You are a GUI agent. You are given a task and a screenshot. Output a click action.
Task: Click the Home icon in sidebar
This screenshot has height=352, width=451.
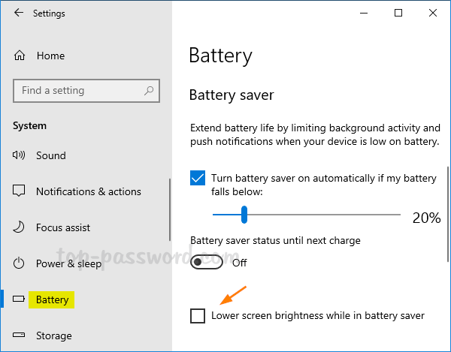click(x=20, y=56)
